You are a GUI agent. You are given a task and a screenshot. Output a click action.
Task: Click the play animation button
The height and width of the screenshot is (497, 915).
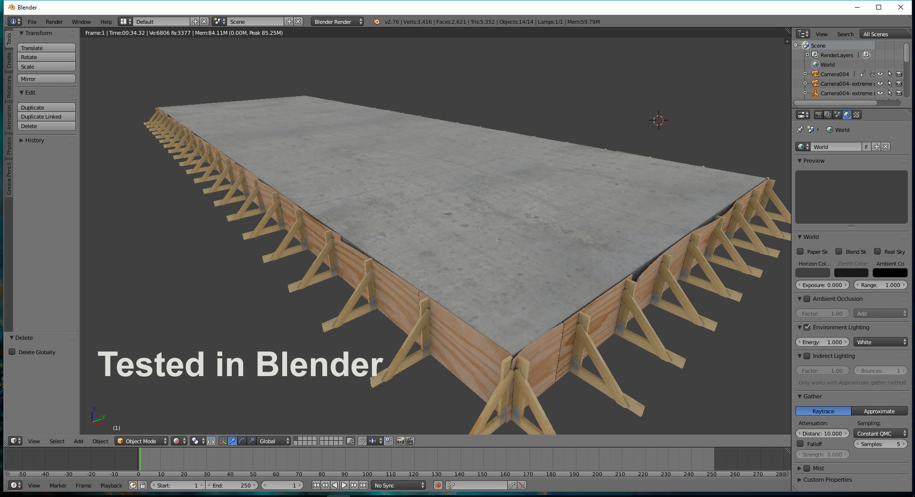point(344,485)
